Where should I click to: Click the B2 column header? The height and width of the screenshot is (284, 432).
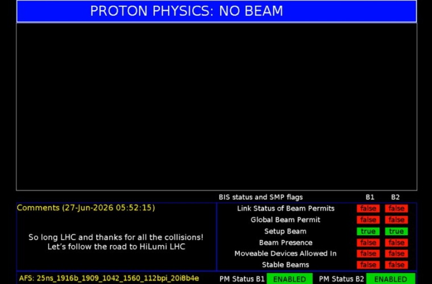395,197
